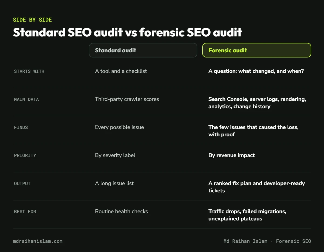Click the 'OUTPUT' row label
Screen dimensions: 324x252
pos(22,183)
